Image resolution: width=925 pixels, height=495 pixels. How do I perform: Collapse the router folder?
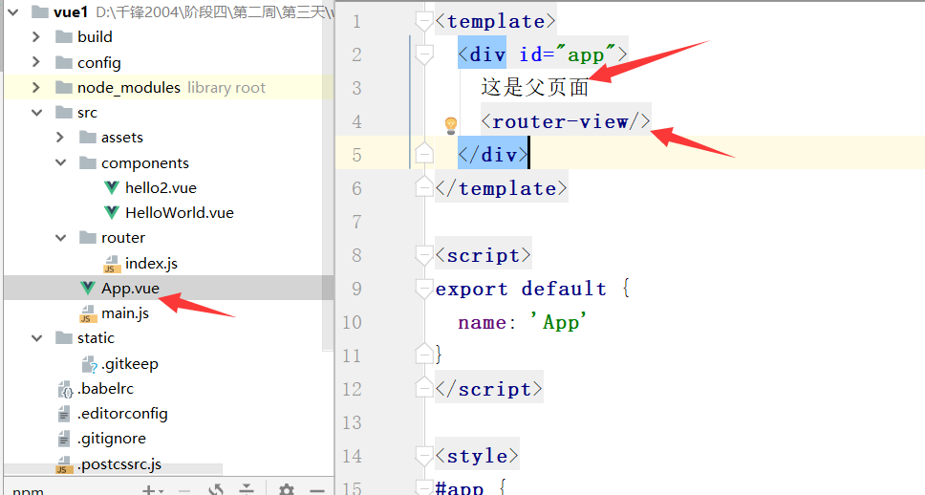(61, 237)
